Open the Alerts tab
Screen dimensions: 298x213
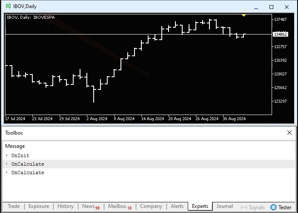click(x=177, y=206)
